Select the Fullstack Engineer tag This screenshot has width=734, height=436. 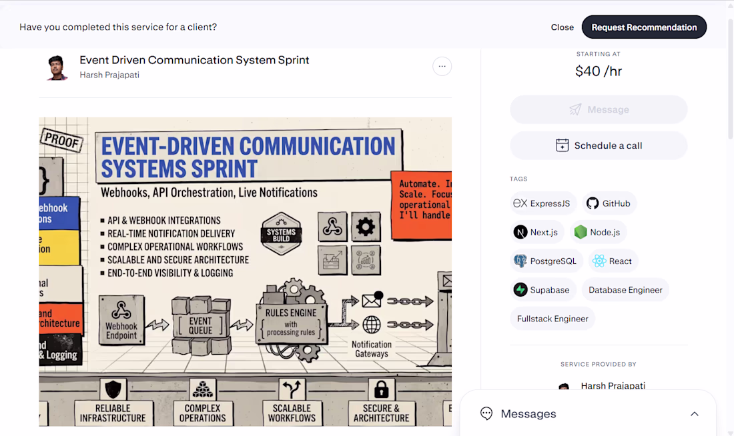tap(553, 319)
